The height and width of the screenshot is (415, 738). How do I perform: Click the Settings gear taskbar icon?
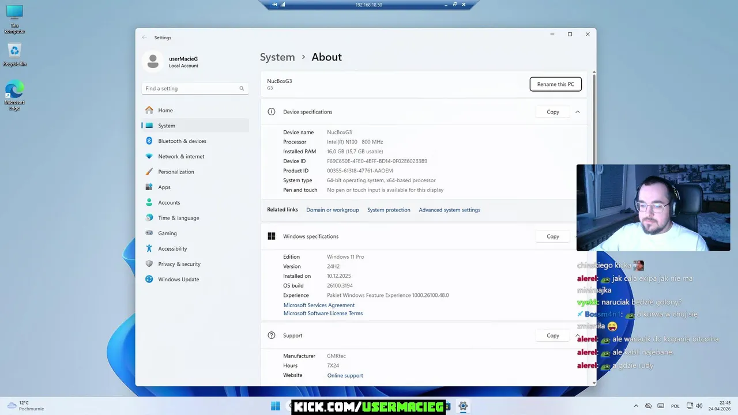(463, 406)
